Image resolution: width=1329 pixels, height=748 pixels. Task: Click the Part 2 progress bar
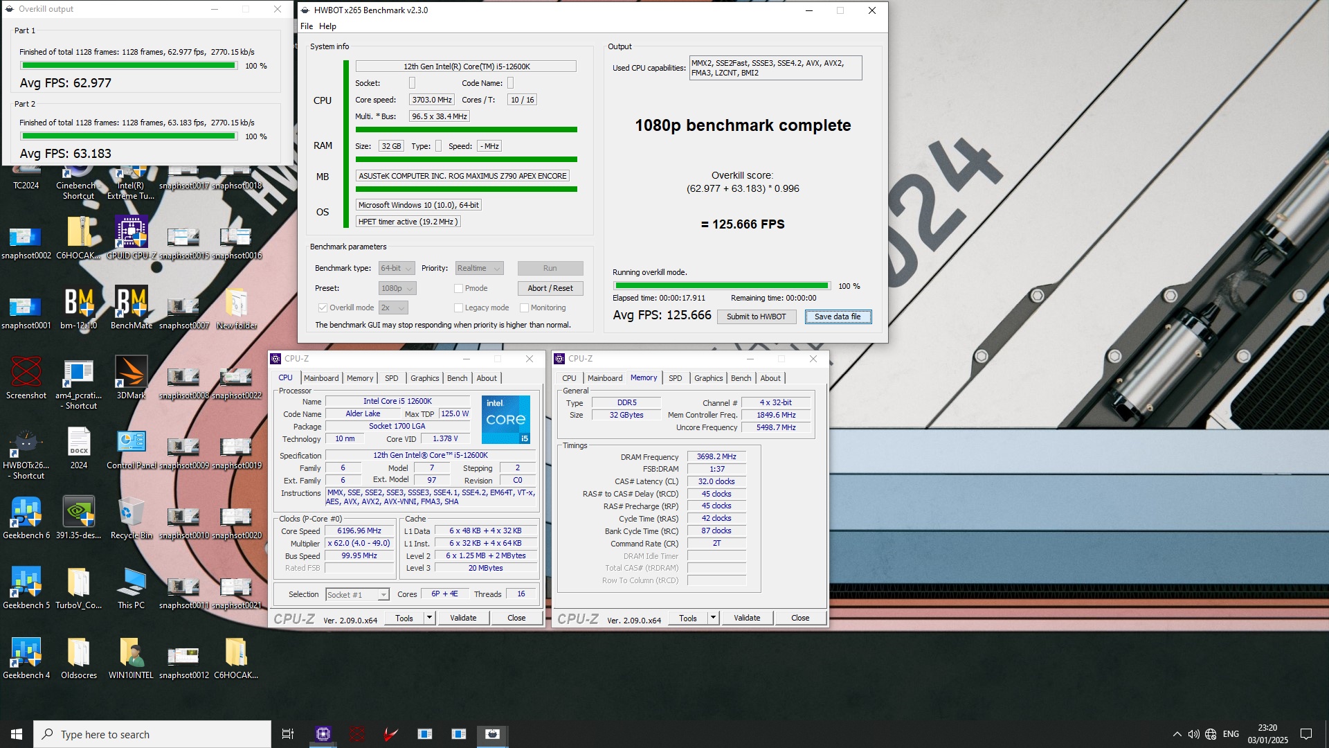coord(129,136)
